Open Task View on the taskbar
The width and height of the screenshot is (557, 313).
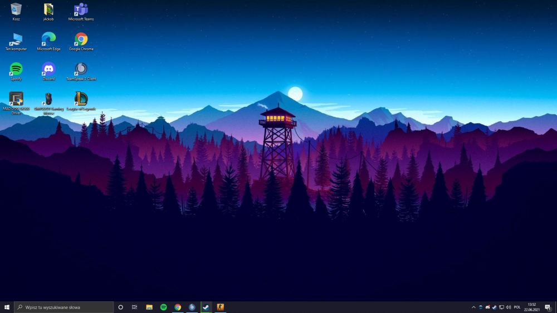(134, 307)
